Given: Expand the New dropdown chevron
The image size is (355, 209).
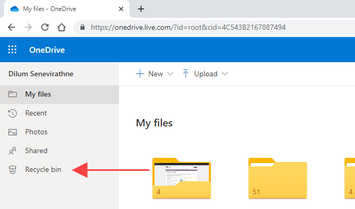Looking at the screenshot, I should pos(170,74).
